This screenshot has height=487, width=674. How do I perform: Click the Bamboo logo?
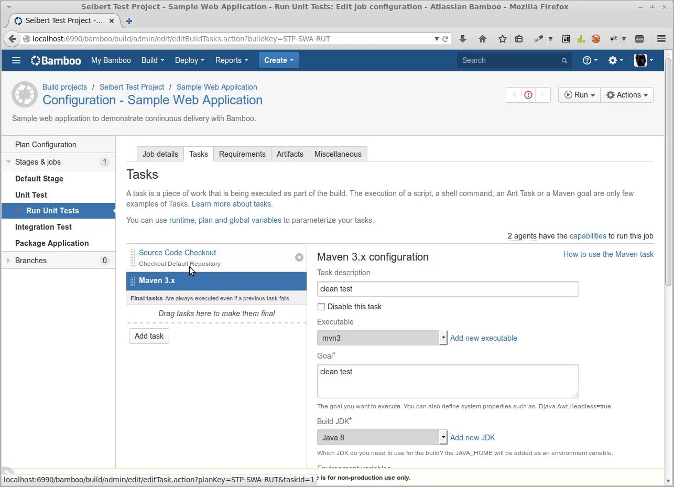[x=56, y=60]
